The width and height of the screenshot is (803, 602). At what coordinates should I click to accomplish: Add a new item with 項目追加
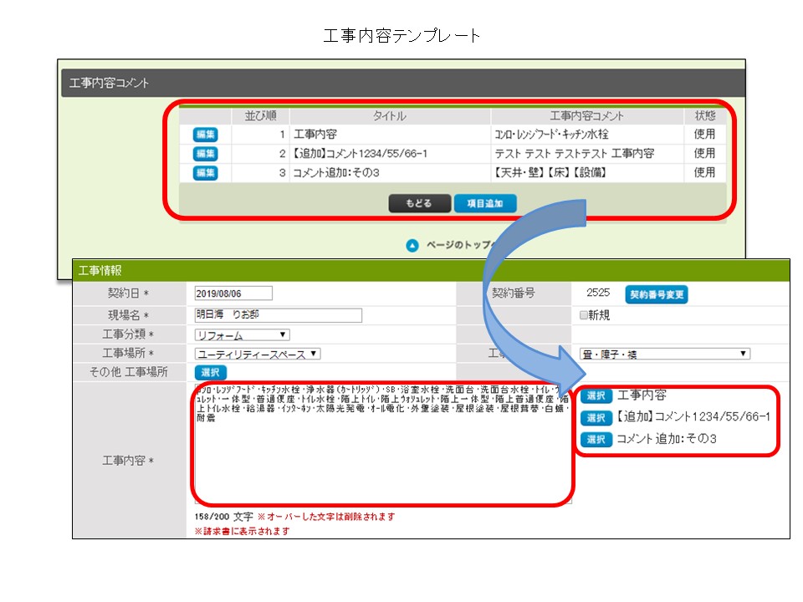point(485,203)
